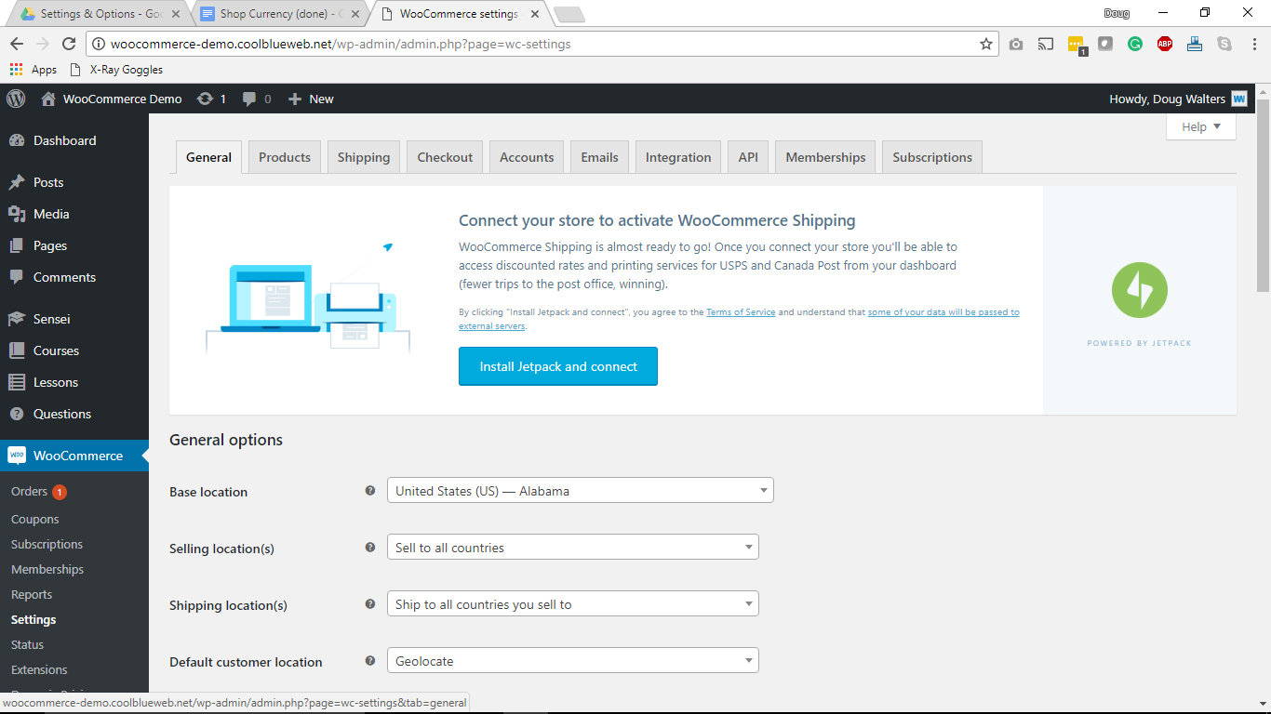Click the home icon for WooCommerce Demo
Image resolution: width=1271 pixels, height=714 pixels.
pos(48,99)
